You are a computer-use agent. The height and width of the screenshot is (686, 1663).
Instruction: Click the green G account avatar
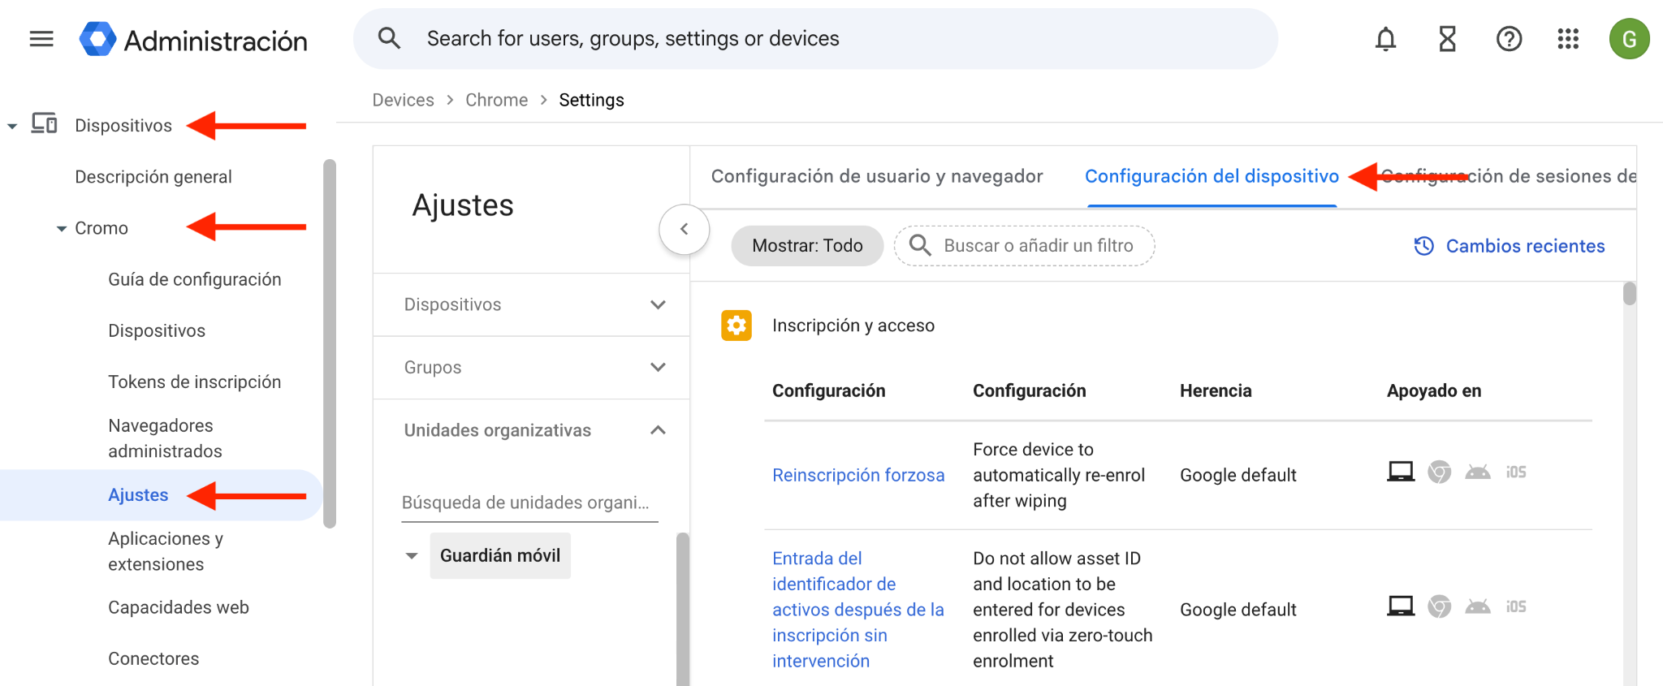pyautogui.click(x=1629, y=39)
